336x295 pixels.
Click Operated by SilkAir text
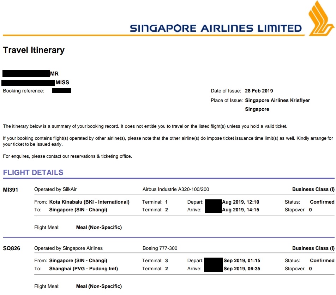(x=55, y=189)
